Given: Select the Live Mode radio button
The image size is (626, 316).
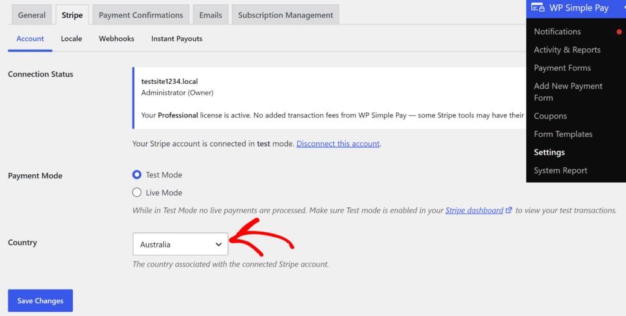Looking at the screenshot, I should point(137,193).
